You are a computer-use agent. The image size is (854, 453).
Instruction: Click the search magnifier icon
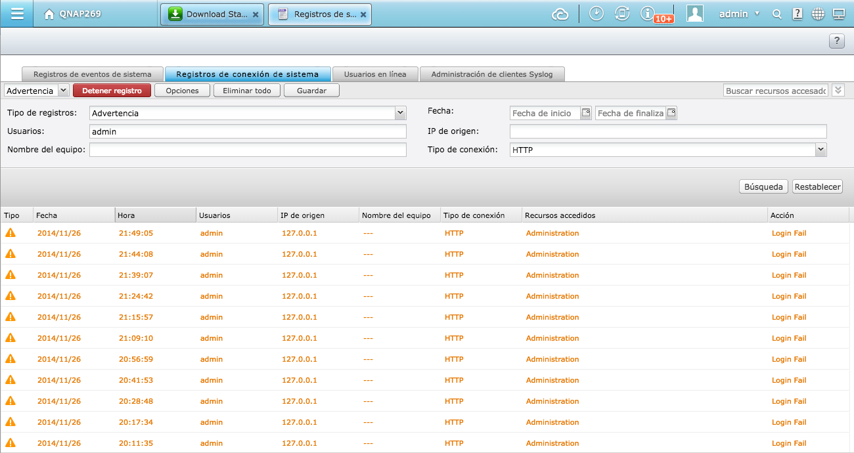pos(777,14)
